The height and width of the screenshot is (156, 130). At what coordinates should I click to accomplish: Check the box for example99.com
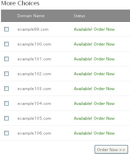pyautogui.click(x=6, y=29)
